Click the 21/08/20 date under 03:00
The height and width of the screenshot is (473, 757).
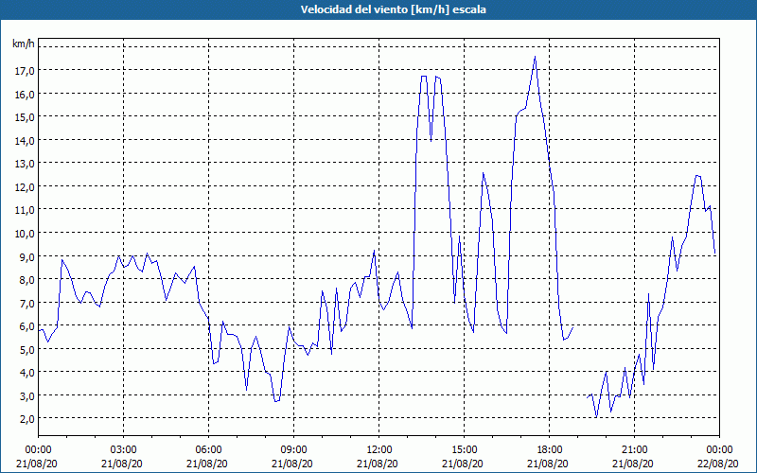tap(122, 464)
